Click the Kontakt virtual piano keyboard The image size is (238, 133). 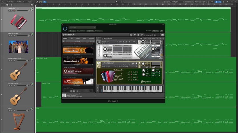[x=133, y=89]
